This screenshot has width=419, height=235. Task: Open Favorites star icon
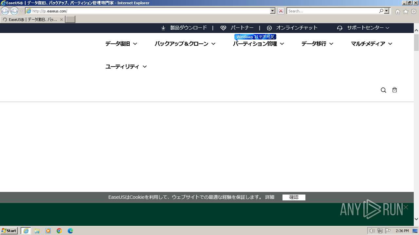[x=406, y=11]
